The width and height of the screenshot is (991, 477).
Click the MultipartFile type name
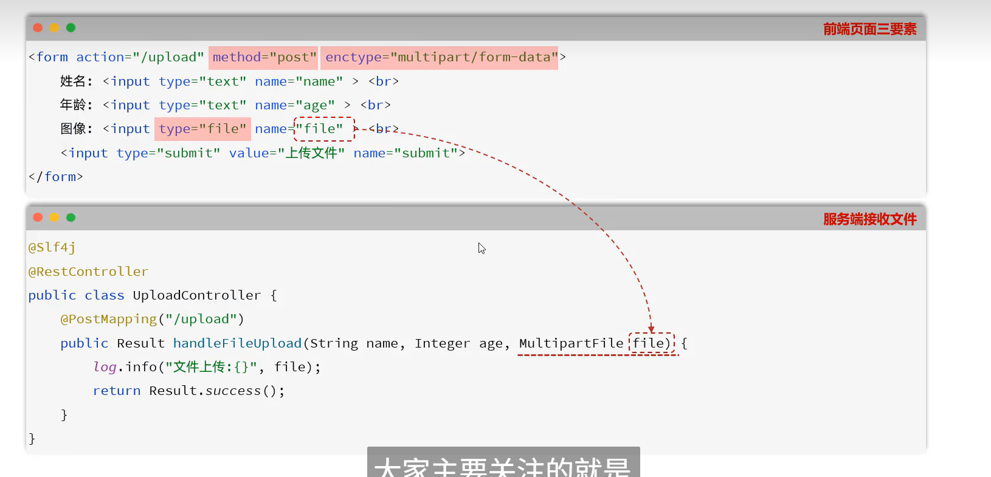(x=571, y=343)
